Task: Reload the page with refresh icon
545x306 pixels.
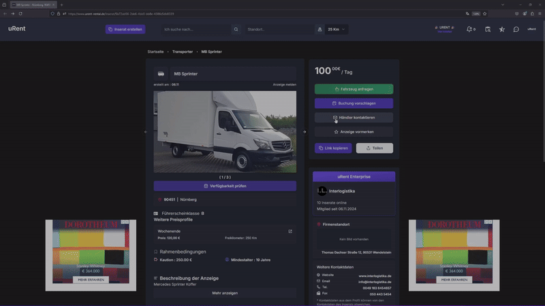Action: (x=20, y=14)
